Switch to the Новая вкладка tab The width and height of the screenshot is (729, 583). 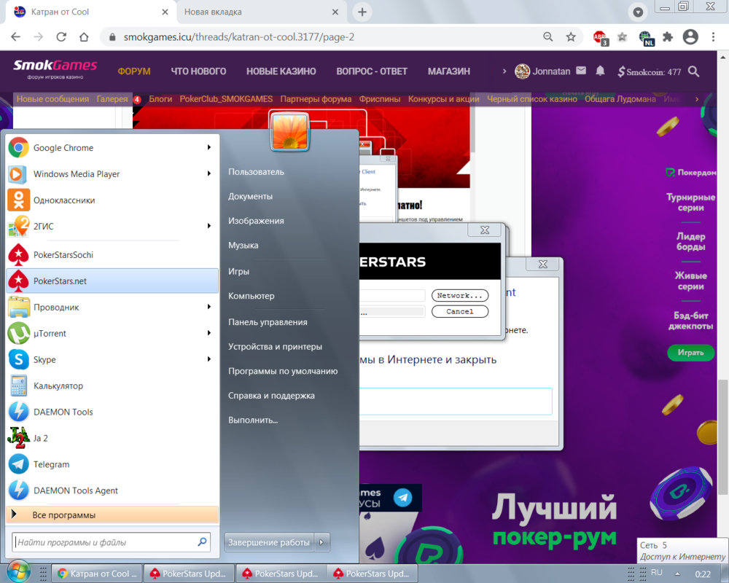[260, 12]
